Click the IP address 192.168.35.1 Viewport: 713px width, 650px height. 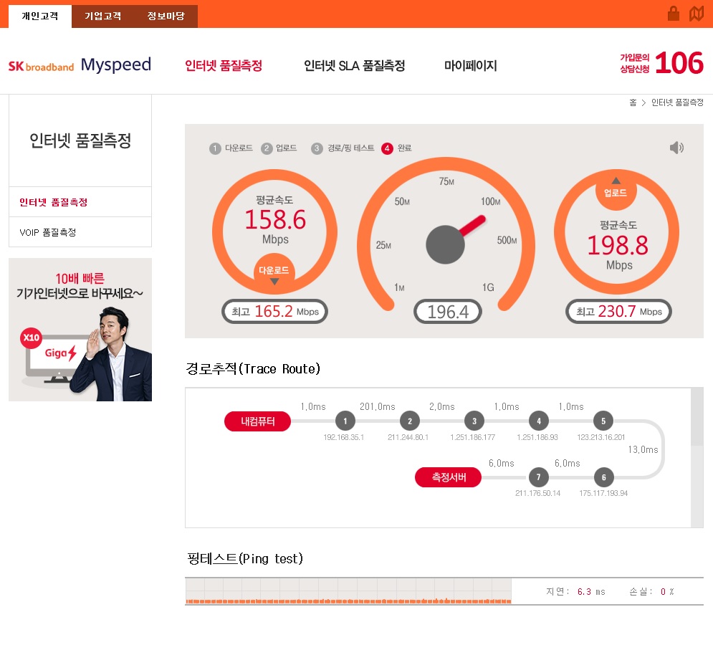coord(344,437)
